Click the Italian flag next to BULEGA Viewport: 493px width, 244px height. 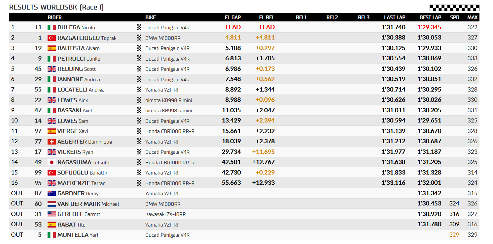coord(52,28)
